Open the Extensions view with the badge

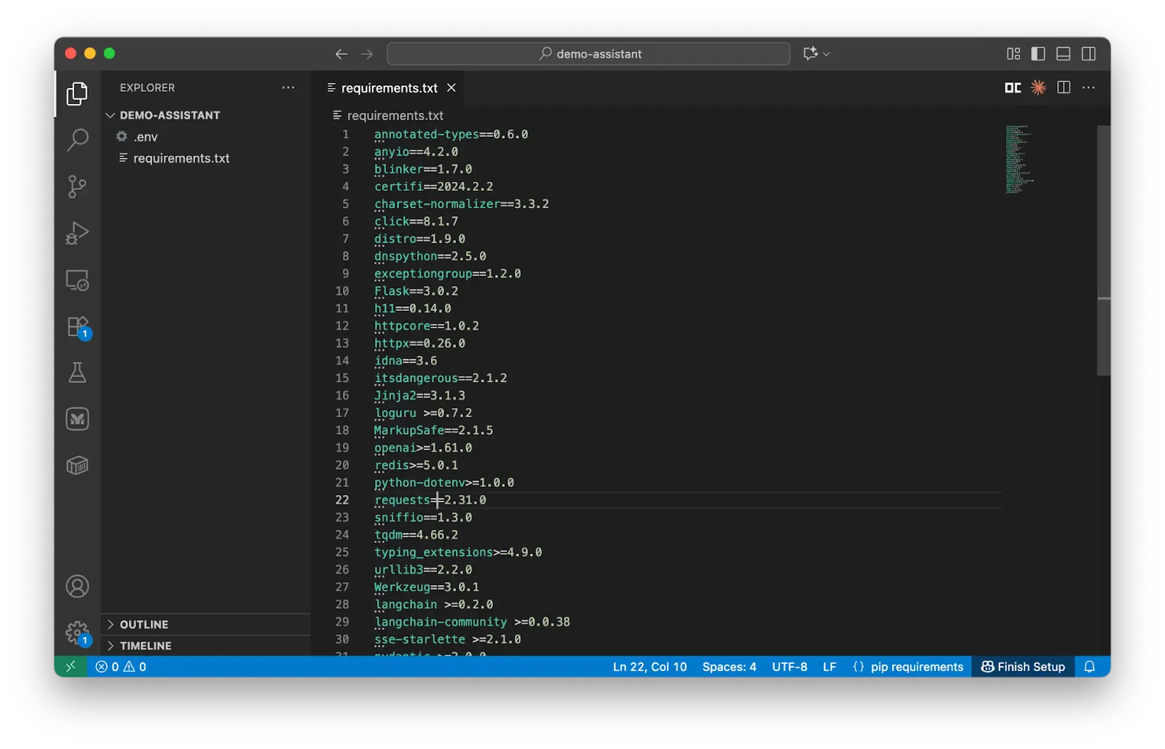(x=77, y=327)
